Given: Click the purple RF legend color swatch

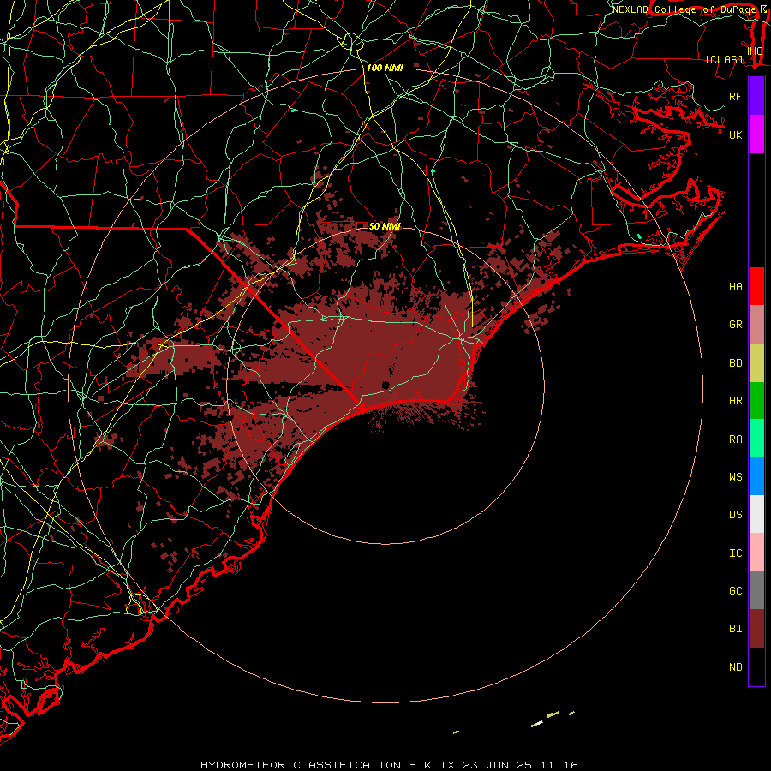Looking at the screenshot, I should pyautogui.click(x=756, y=96).
